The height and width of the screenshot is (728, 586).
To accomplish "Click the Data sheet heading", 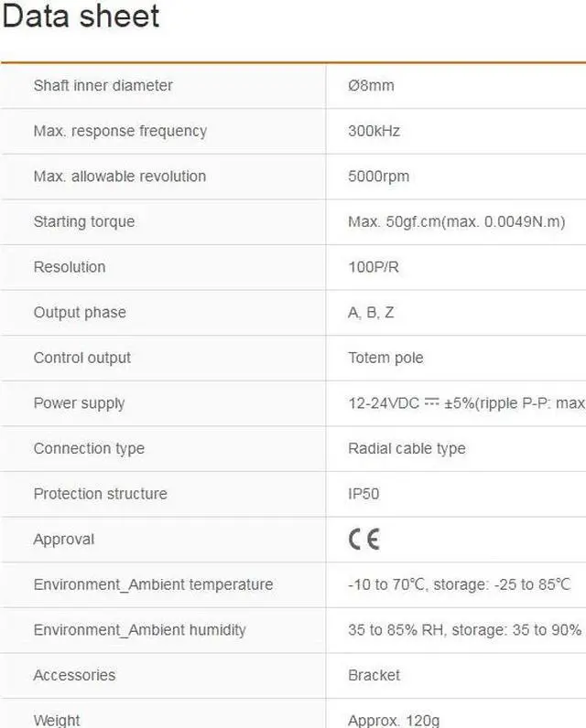I will pos(81,16).
